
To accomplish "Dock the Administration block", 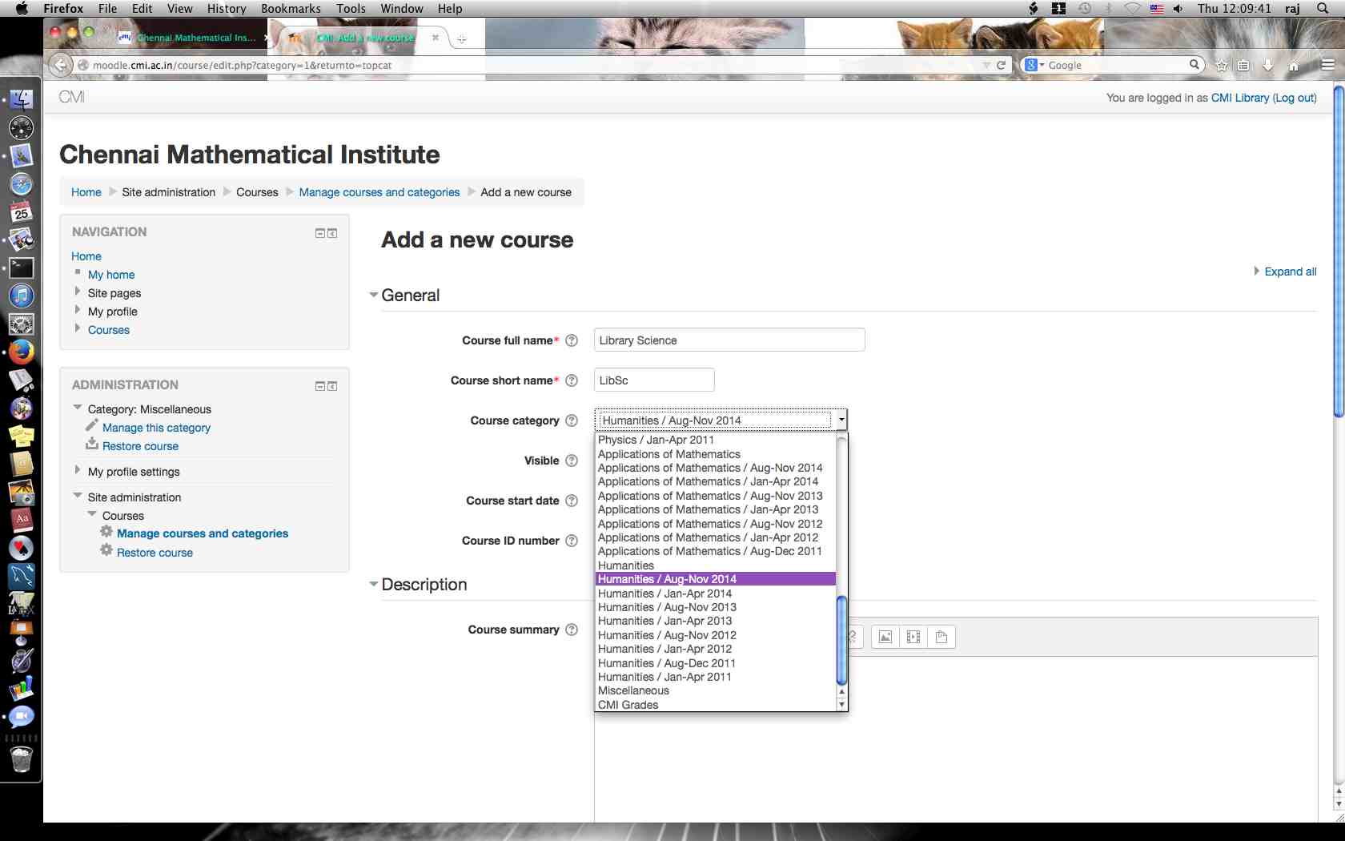I will point(332,386).
